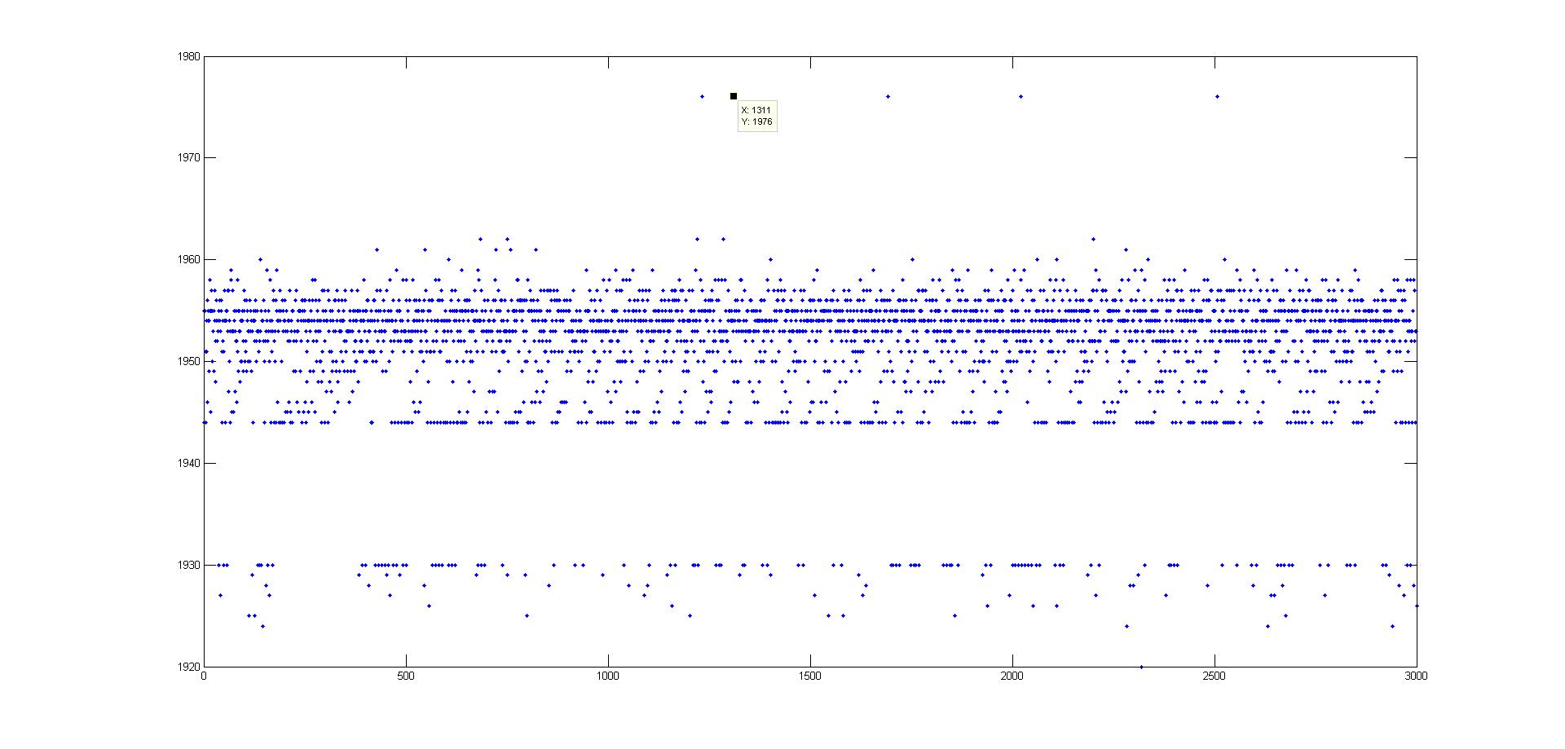Select the data tip box showing X: 1311
Image resolution: width=1565 pixels, height=749 pixels.
coord(757,116)
